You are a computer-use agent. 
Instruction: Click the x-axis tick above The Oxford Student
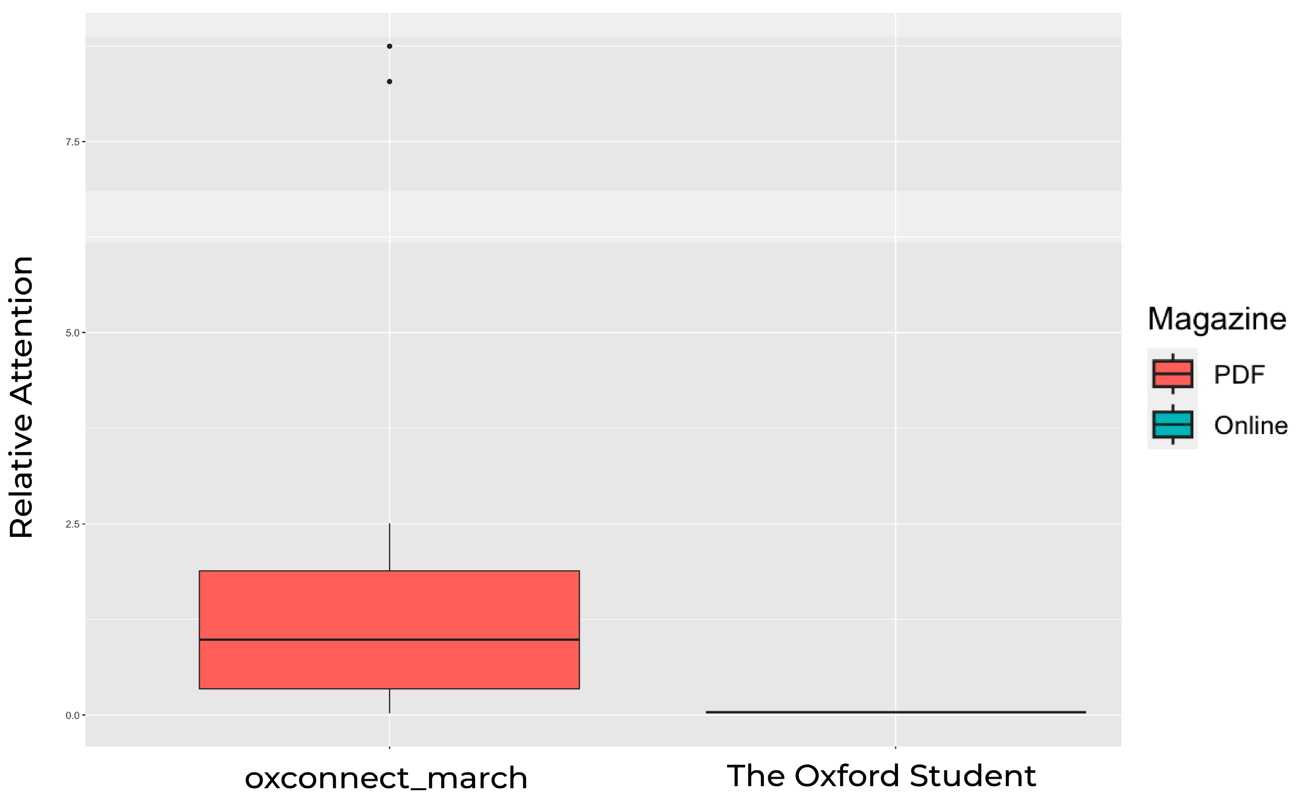pos(895,747)
